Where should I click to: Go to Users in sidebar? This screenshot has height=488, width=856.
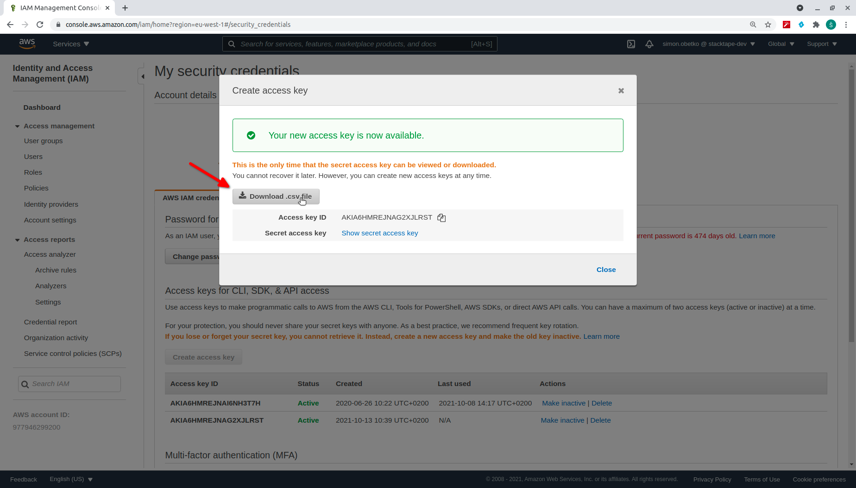pyautogui.click(x=33, y=157)
